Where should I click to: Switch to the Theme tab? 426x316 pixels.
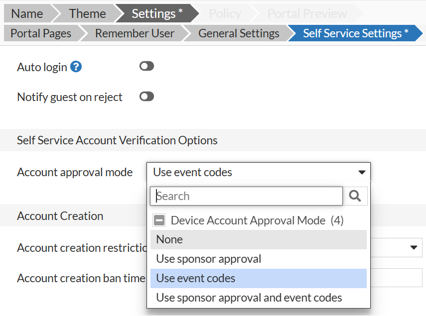click(x=88, y=13)
